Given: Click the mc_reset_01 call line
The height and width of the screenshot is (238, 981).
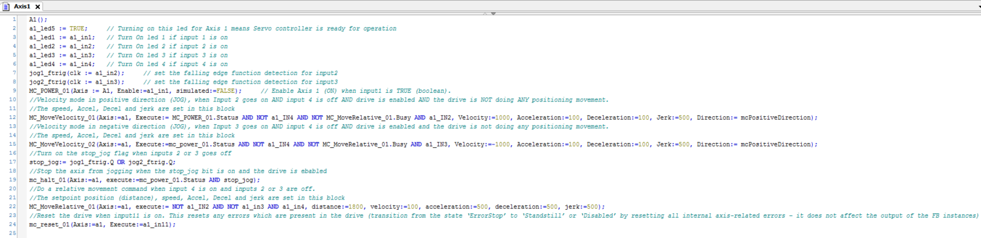Looking at the screenshot, I should coord(103,224).
